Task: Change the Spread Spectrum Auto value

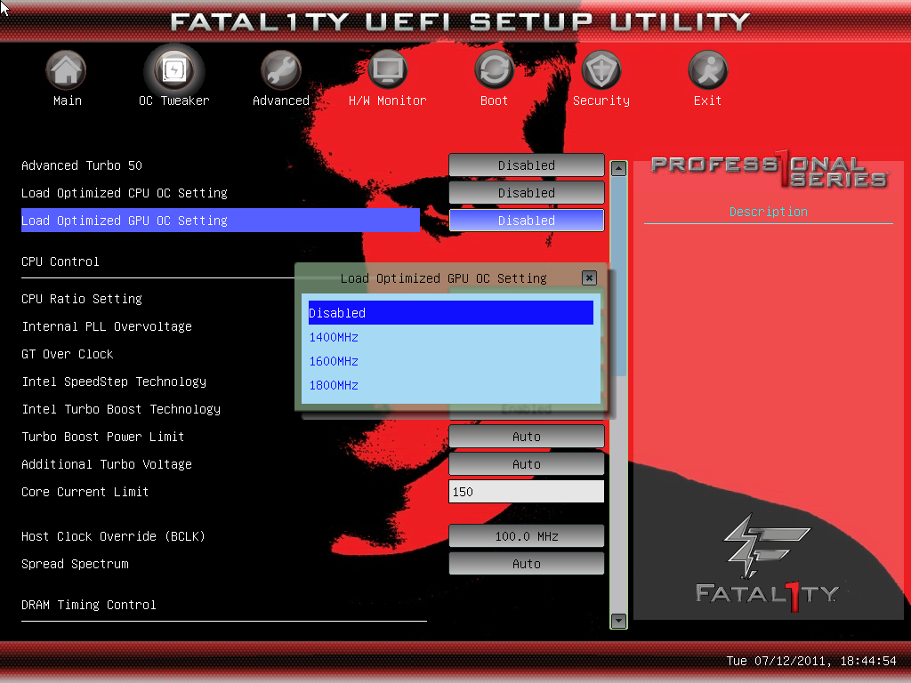Action: (526, 564)
